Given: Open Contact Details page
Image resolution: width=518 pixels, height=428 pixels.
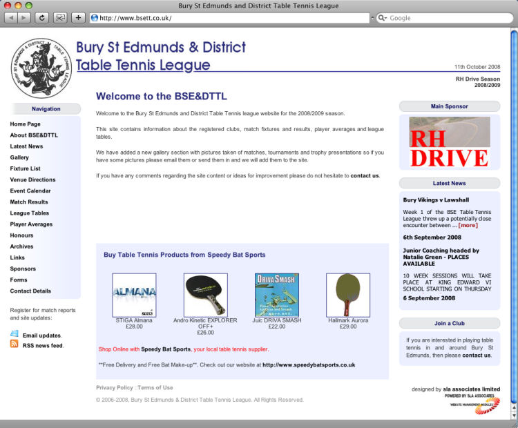Looking at the screenshot, I should point(30,291).
